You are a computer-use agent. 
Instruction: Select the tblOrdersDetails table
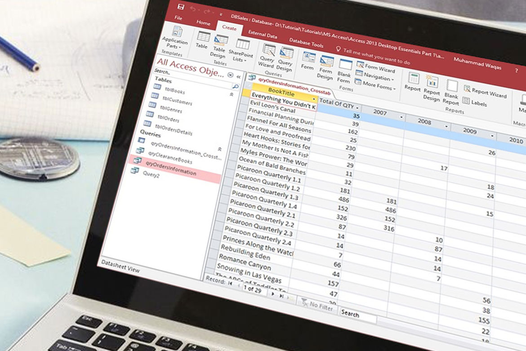point(169,127)
